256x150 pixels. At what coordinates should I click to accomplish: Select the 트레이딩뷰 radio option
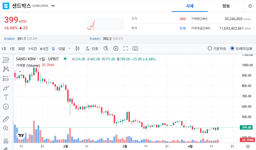tap(241, 49)
